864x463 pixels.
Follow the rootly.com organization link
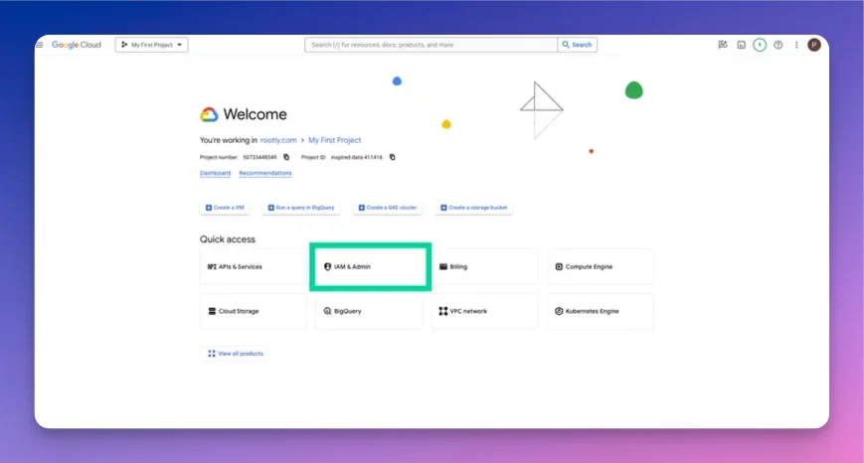pyautogui.click(x=278, y=140)
